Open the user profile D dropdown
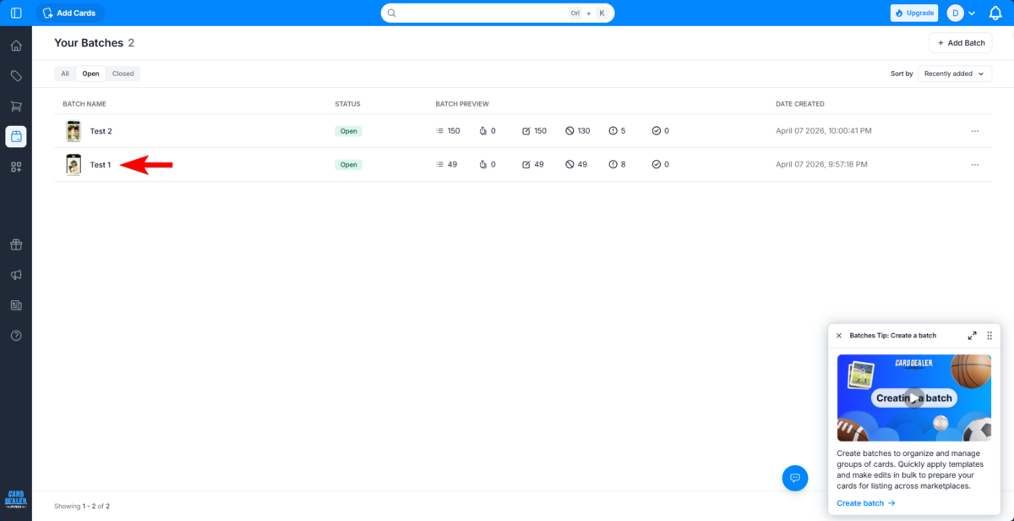This screenshot has height=521, width=1014. tap(961, 13)
